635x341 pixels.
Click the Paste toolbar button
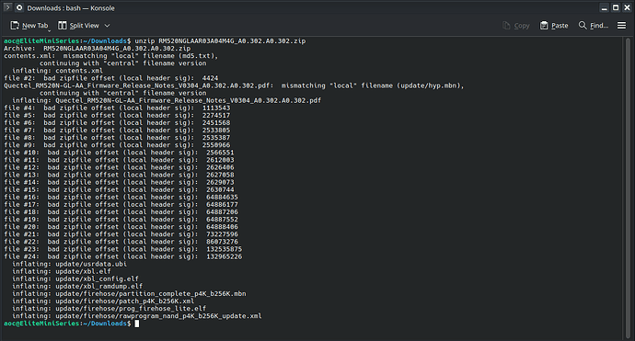[x=554, y=26]
